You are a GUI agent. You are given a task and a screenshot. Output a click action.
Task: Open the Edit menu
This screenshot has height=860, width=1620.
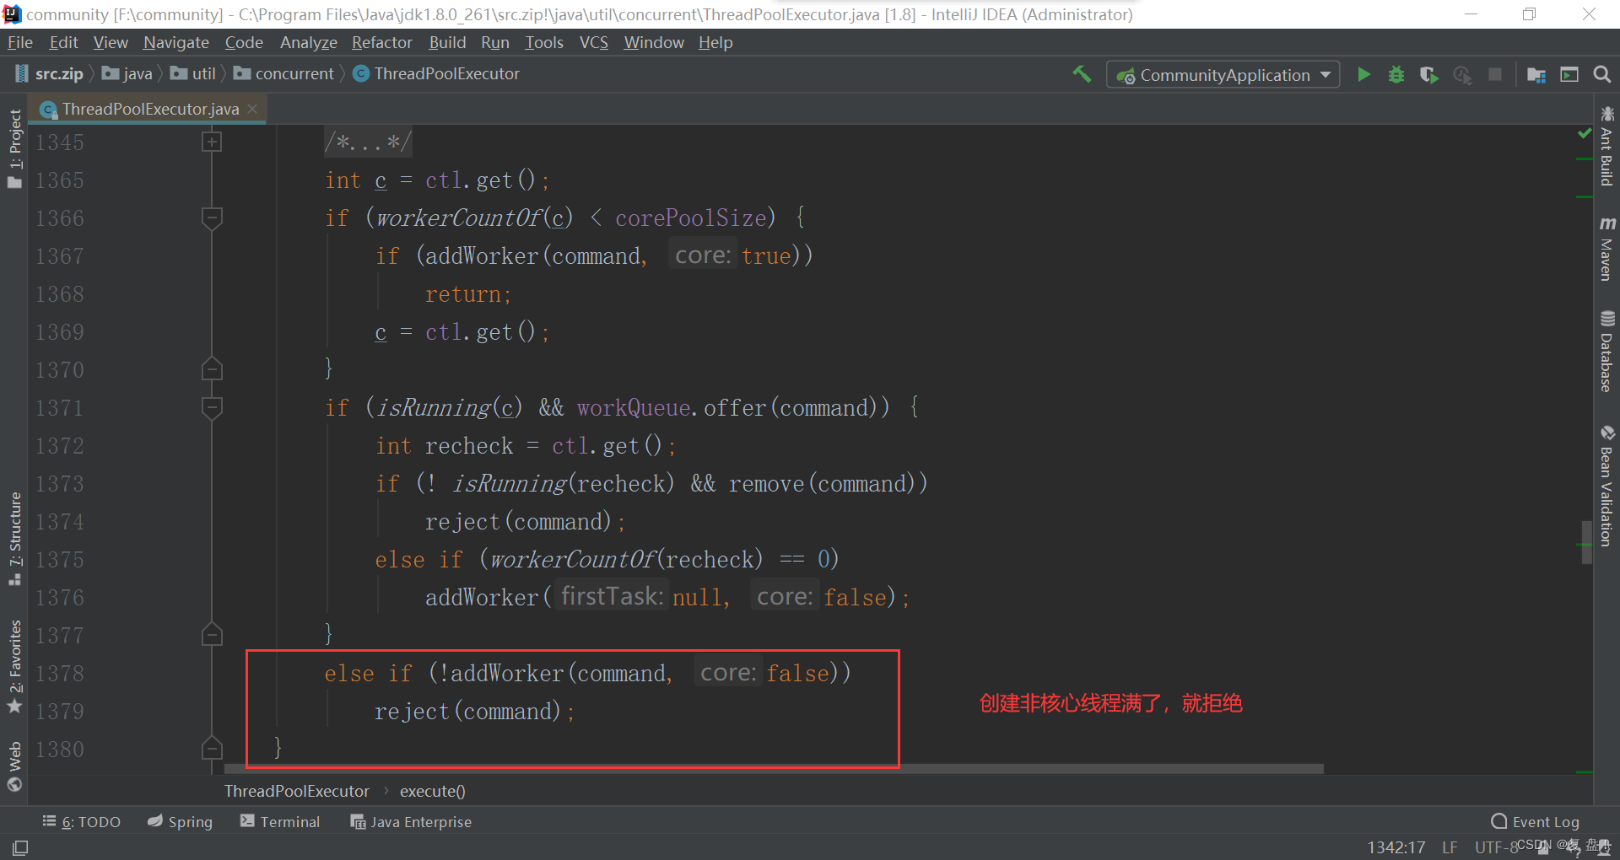(63, 42)
